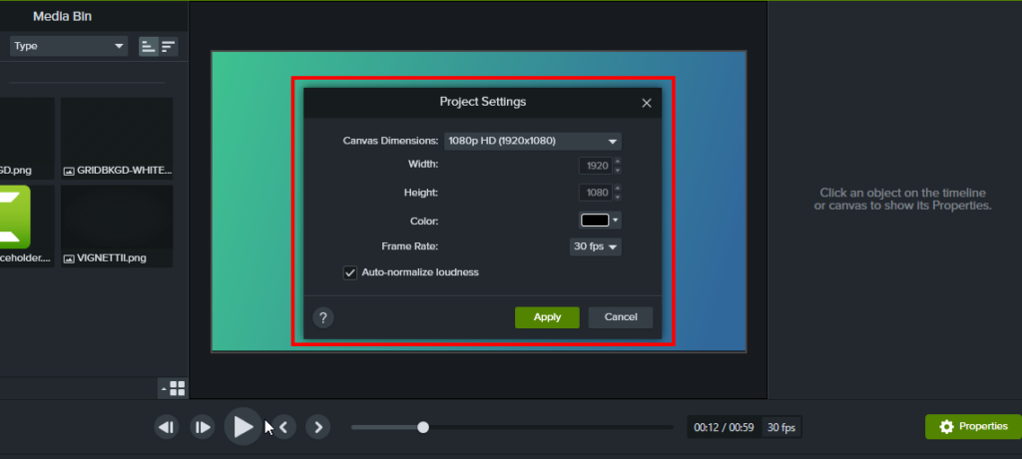Uncheck Auto-normalize loudness

pyautogui.click(x=350, y=272)
